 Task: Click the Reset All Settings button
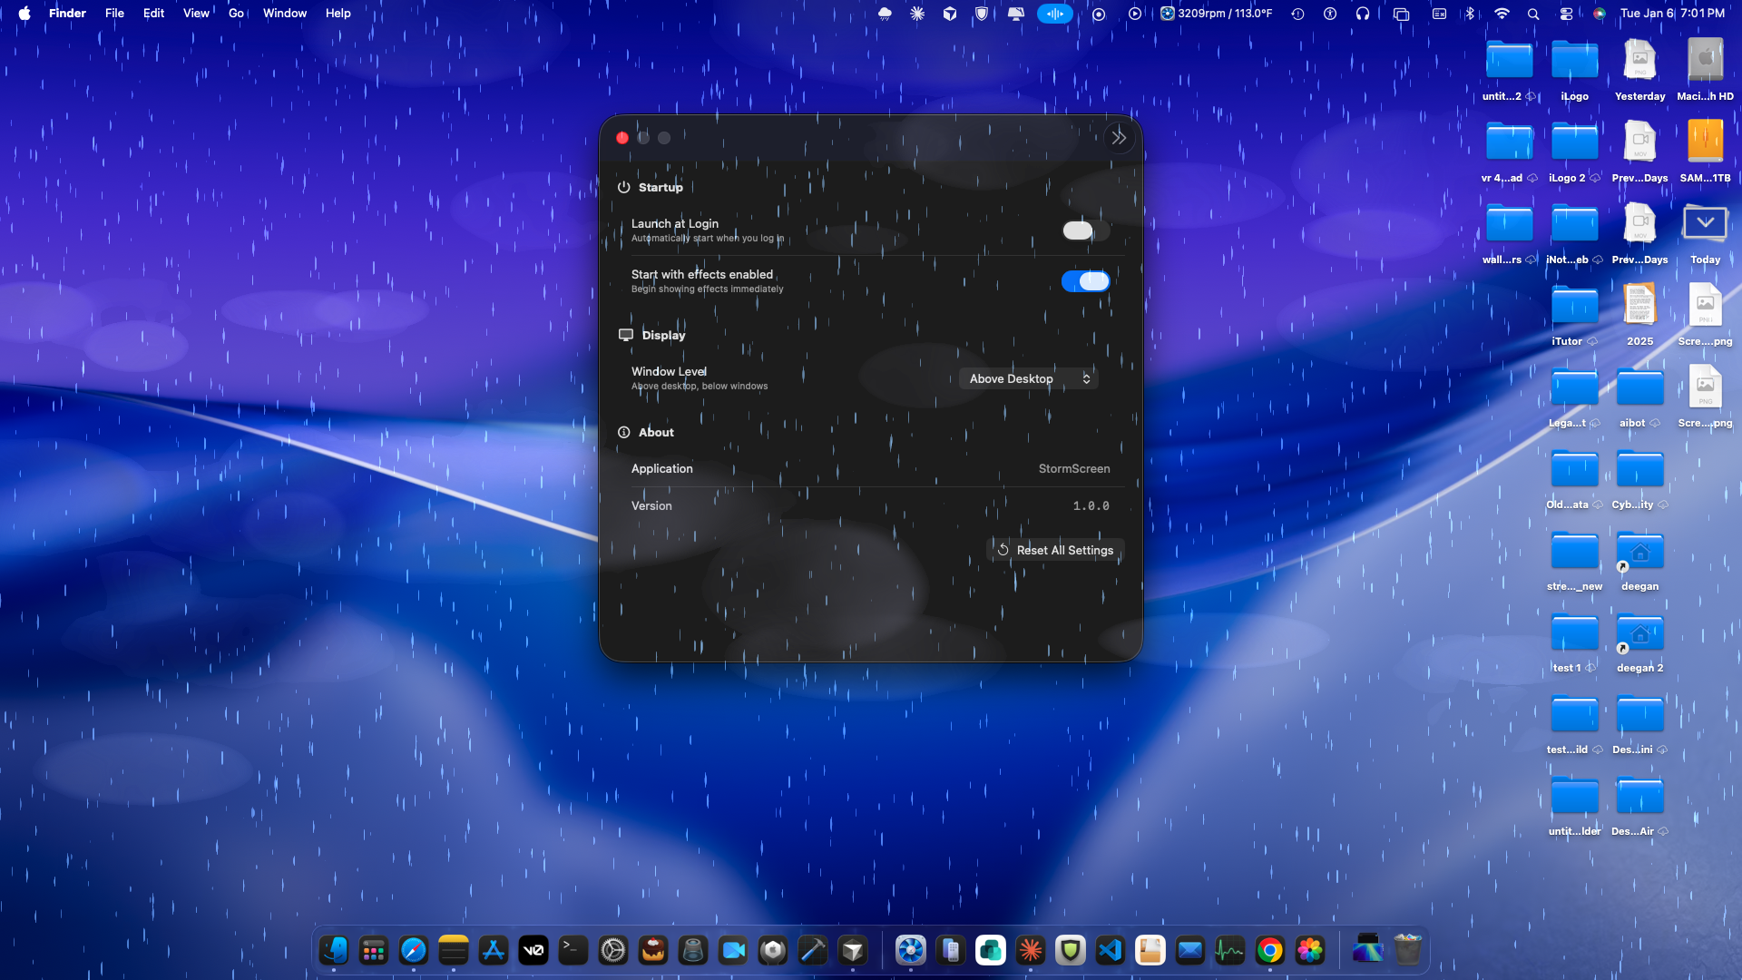click(1054, 549)
